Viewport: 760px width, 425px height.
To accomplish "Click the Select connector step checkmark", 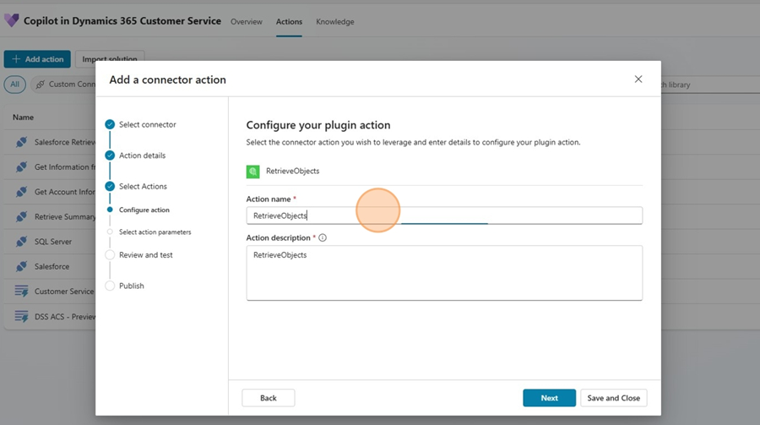I will pyautogui.click(x=110, y=124).
